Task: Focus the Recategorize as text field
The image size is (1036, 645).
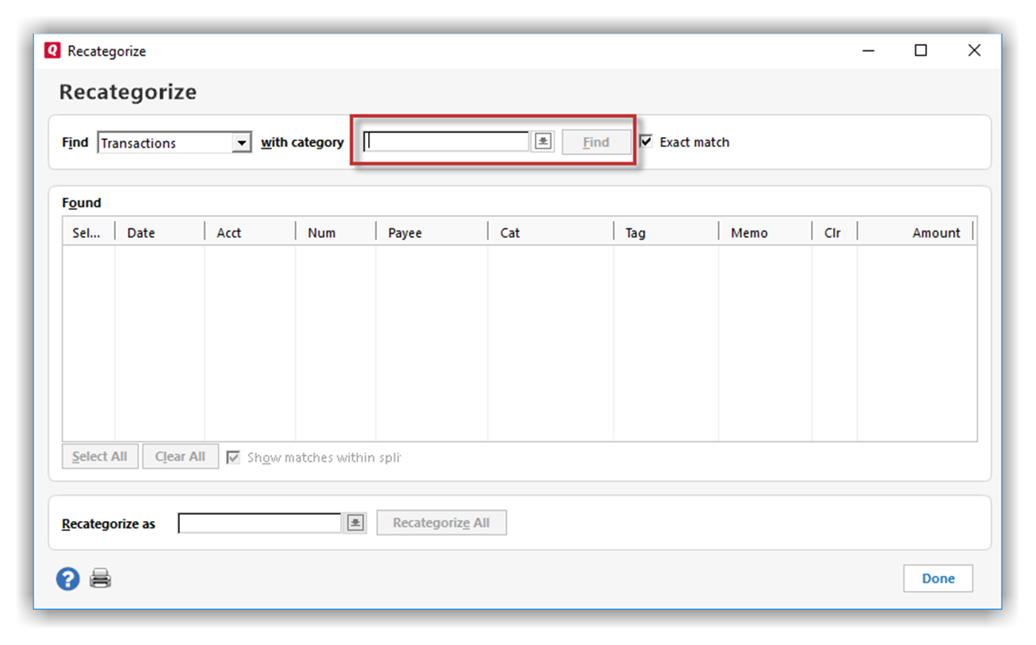Action: pyautogui.click(x=260, y=523)
